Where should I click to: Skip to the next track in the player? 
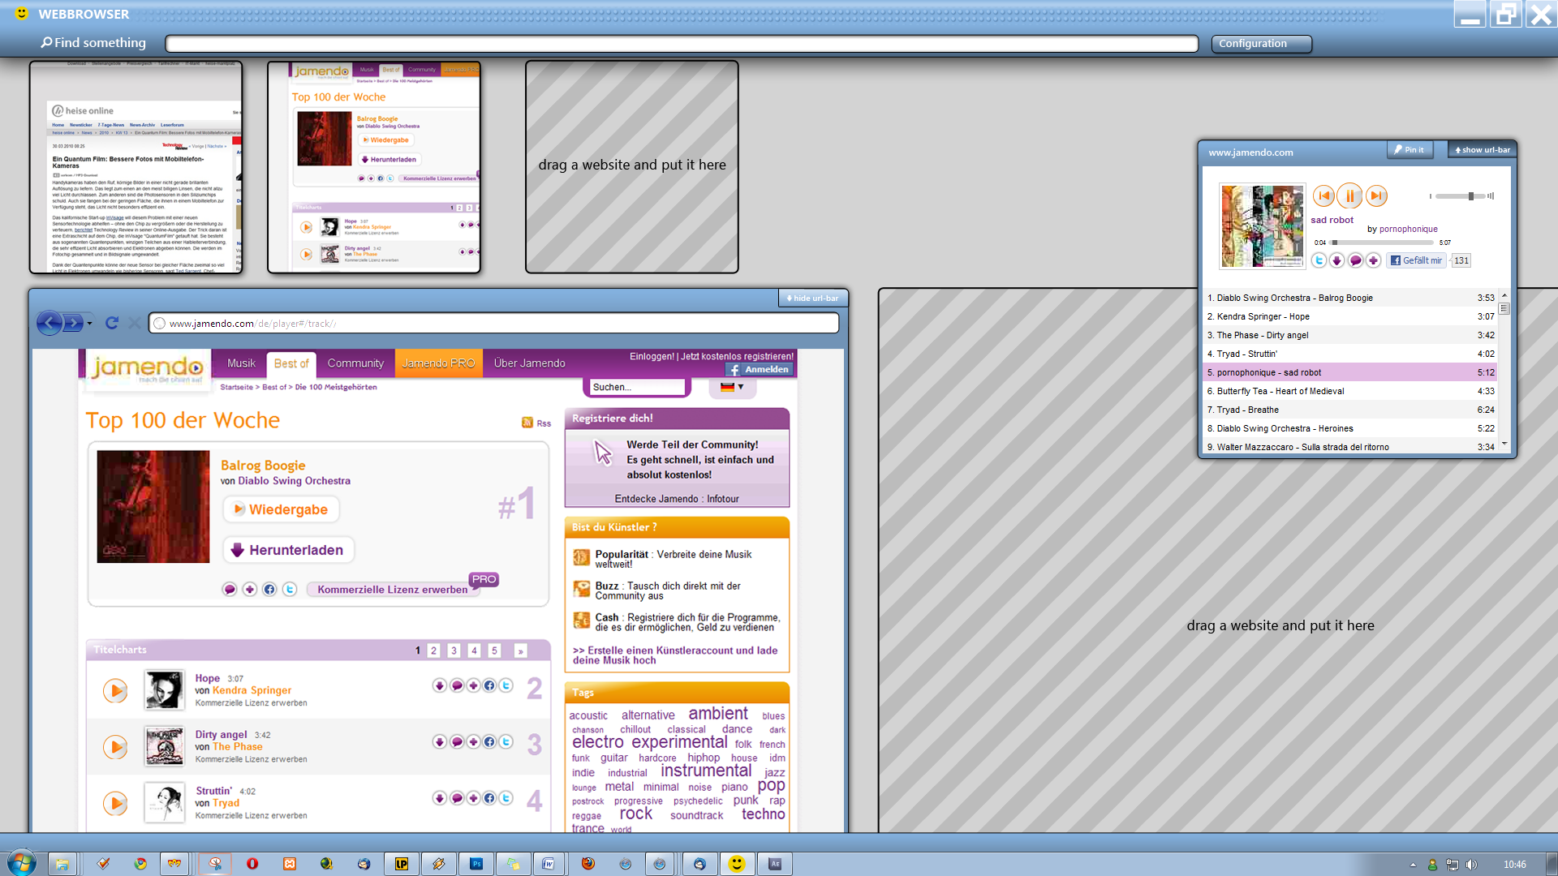coord(1376,195)
